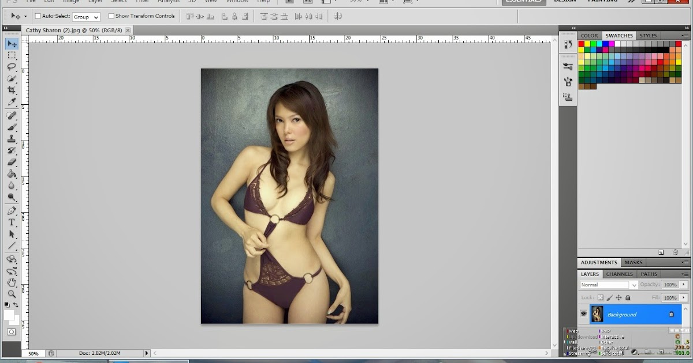Pick the red swatch in Swatches panel
693x363 pixels.
pyautogui.click(x=582, y=44)
